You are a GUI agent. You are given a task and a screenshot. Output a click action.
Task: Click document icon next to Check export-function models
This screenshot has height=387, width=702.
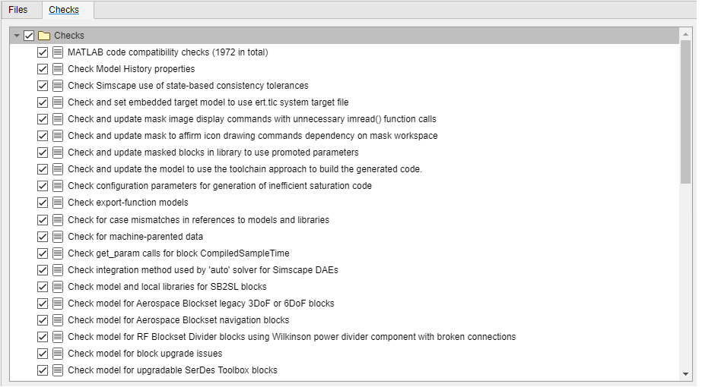[x=58, y=203]
